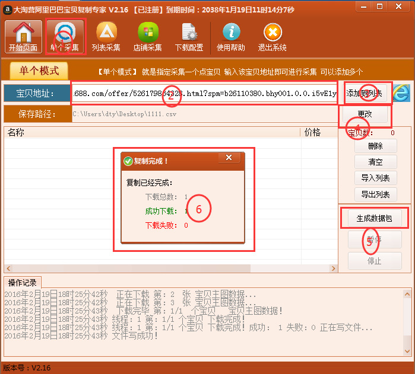
Task: Click the 名称 column header
Action: tap(152, 132)
